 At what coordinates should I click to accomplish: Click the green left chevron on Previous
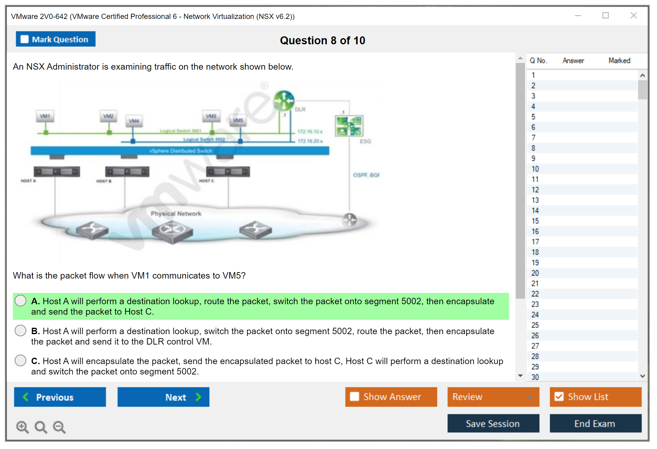tap(26, 397)
